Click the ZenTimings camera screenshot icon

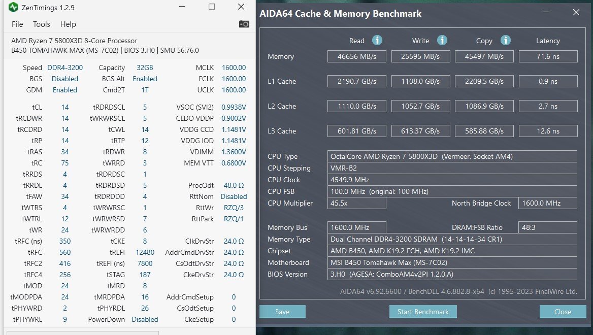244,24
